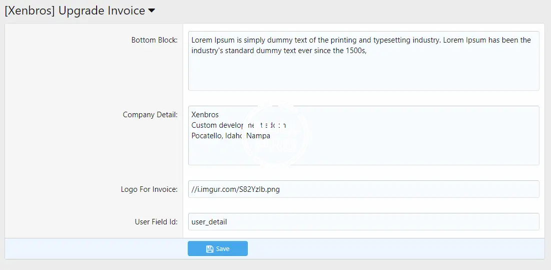The height and width of the screenshot is (270, 551).
Task: Click the [Xenbros] Upgrade Invoice title text
Action: (75, 11)
